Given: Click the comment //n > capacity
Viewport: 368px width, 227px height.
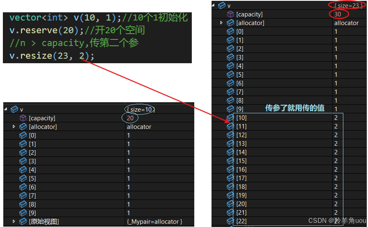Looking at the screenshot, I should (47, 43).
